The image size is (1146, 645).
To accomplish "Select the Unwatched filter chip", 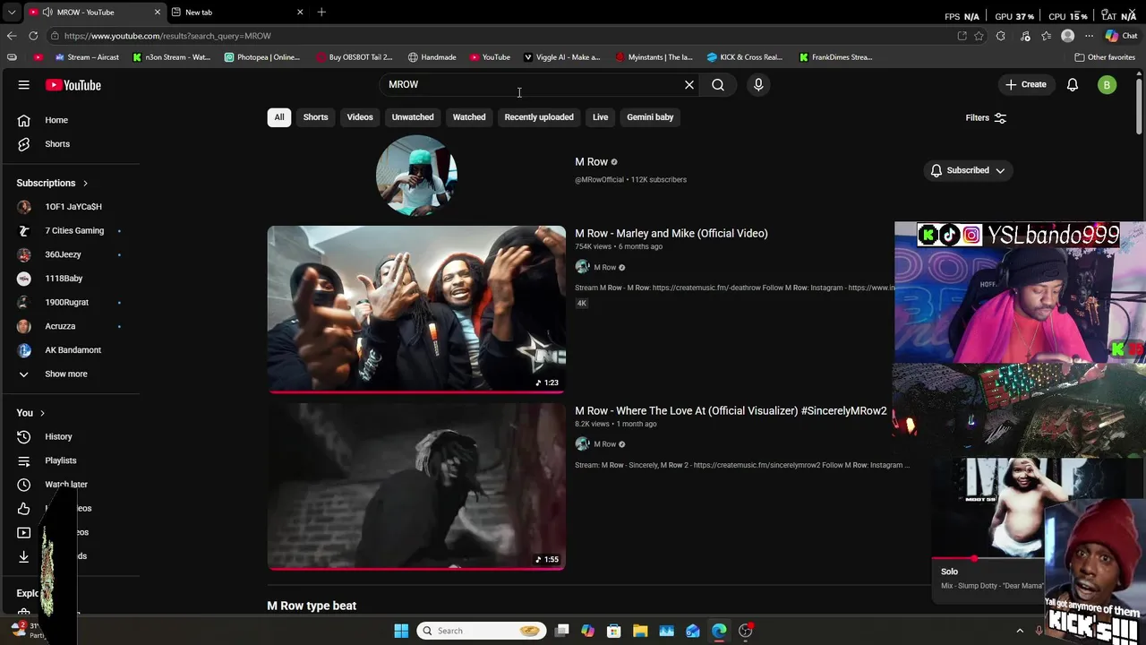I will click(413, 117).
